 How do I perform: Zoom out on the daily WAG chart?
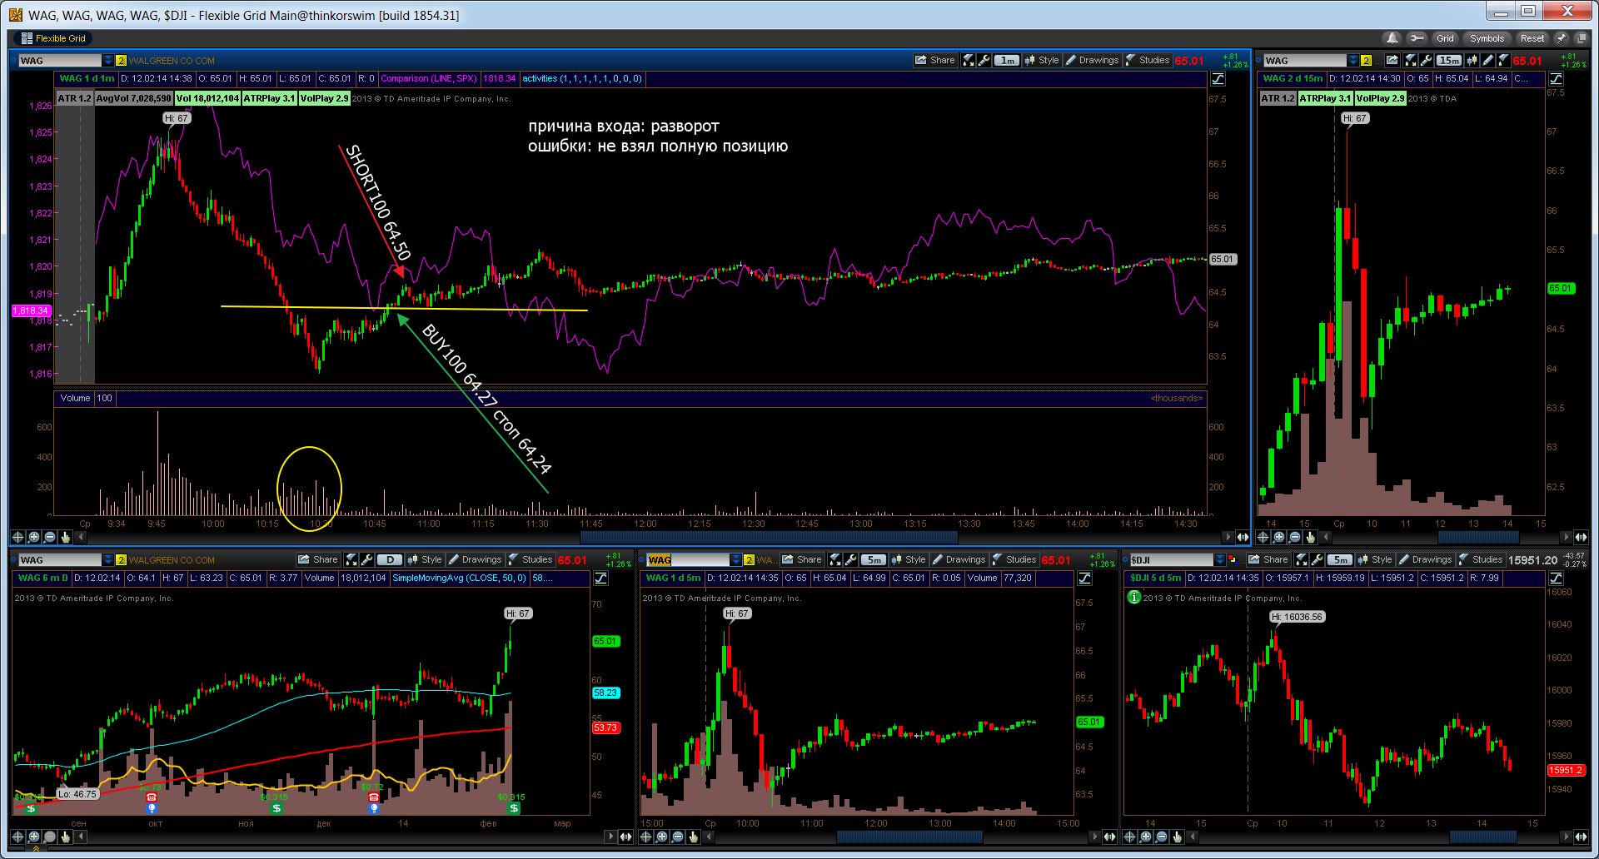pyautogui.click(x=49, y=837)
